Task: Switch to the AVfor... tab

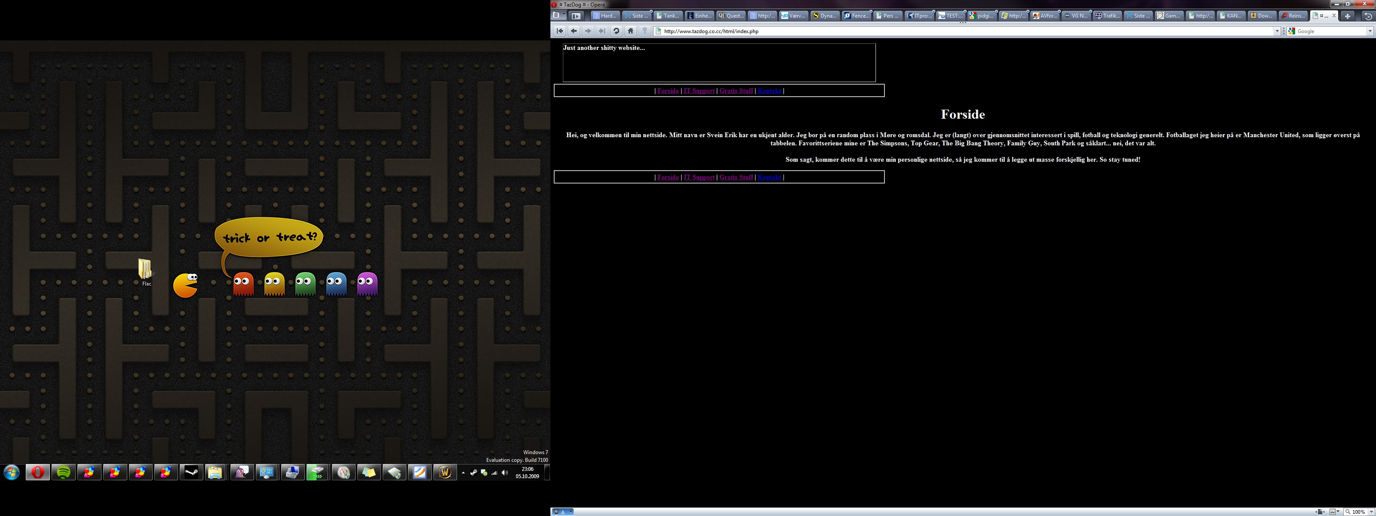Action: click(1045, 16)
